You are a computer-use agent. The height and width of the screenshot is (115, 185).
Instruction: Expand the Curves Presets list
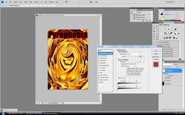pyautogui.click(x=161, y=44)
